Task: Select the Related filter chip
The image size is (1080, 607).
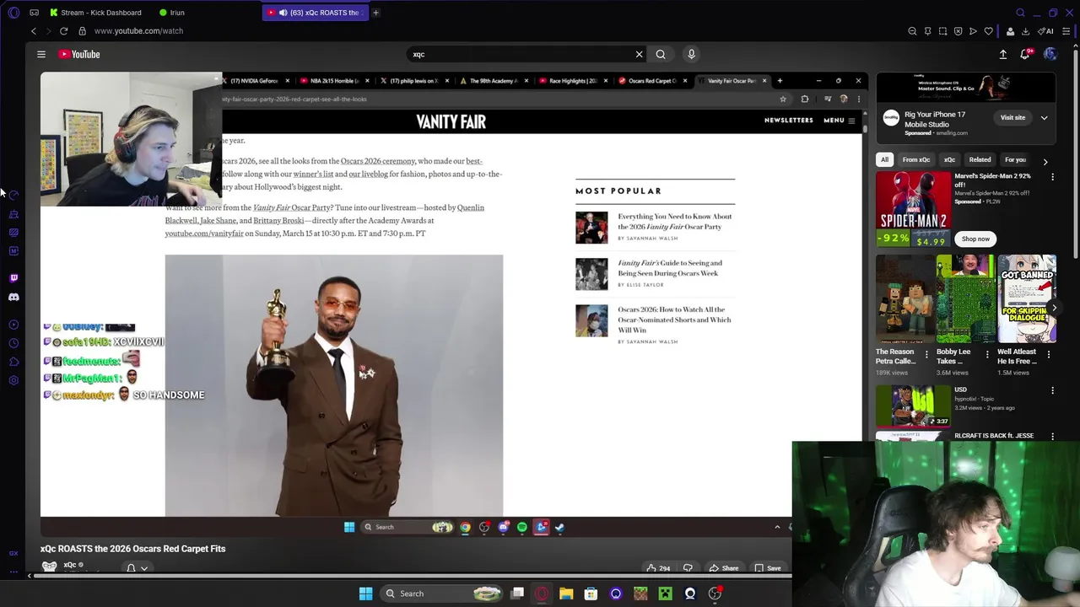Action: 980,159
